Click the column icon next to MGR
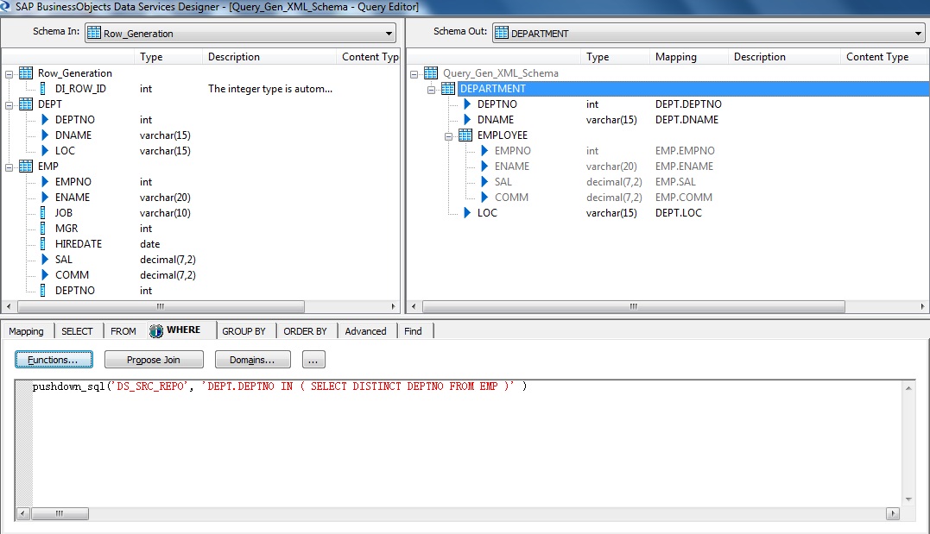930x534 pixels. point(42,229)
